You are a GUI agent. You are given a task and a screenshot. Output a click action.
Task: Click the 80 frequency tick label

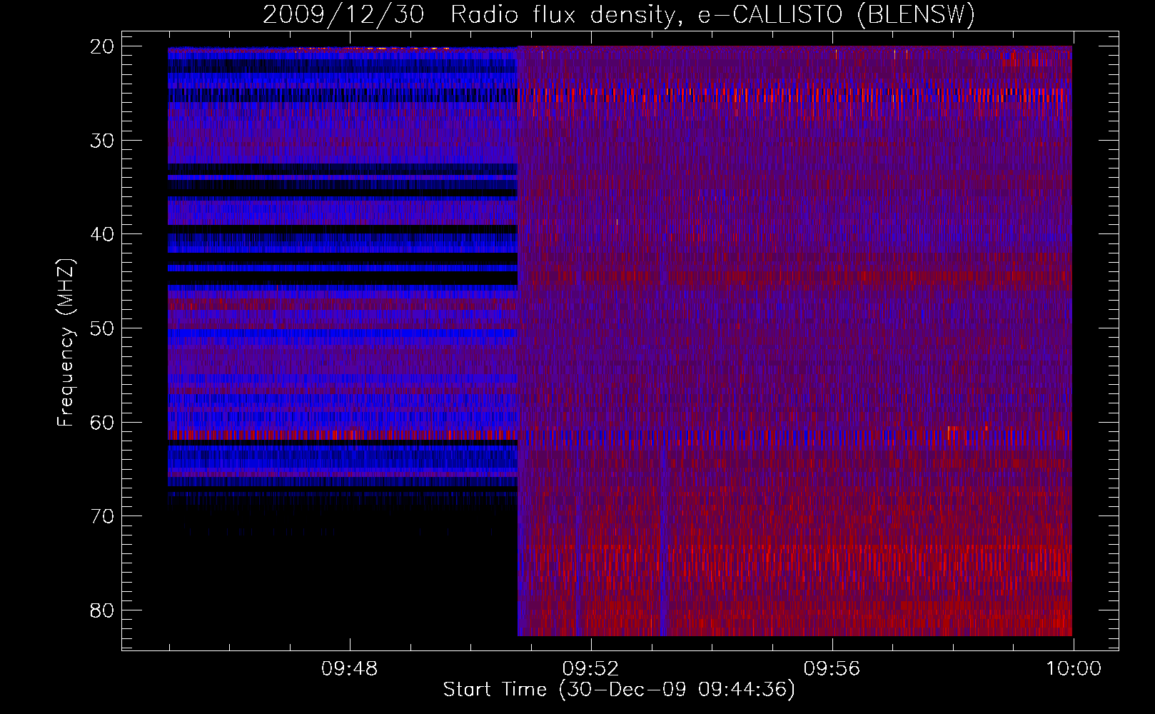[x=102, y=610]
